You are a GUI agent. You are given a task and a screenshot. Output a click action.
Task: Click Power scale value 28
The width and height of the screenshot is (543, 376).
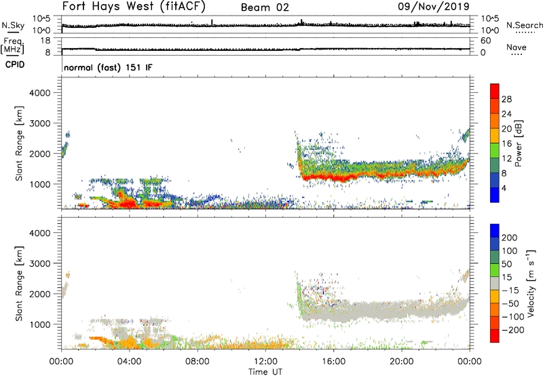(506, 99)
